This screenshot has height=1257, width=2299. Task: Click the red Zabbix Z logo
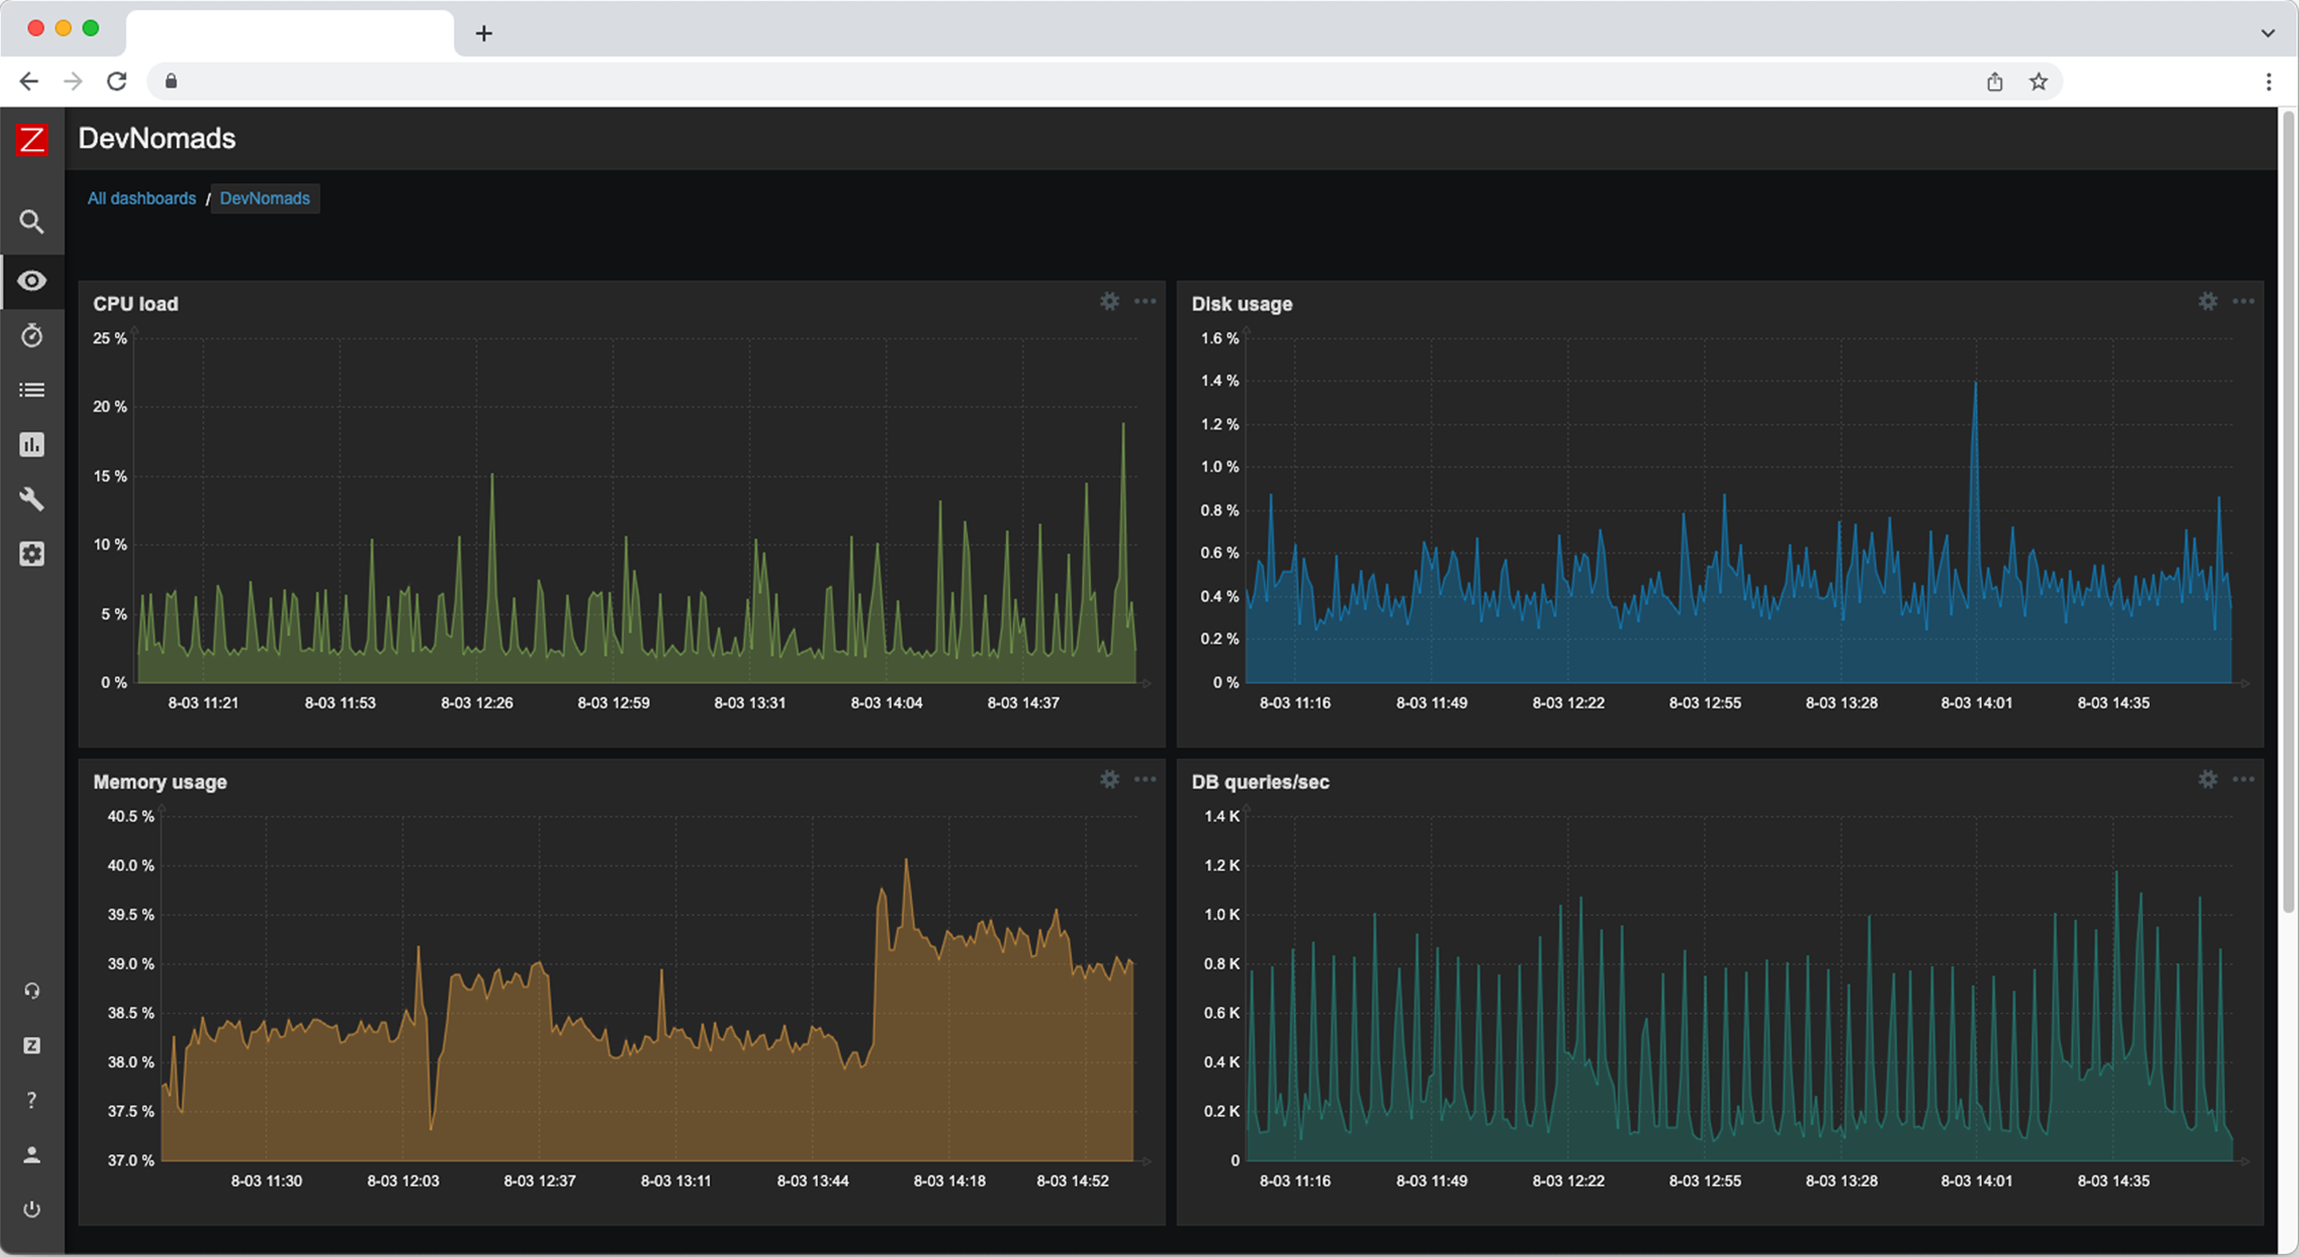coord(32,139)
